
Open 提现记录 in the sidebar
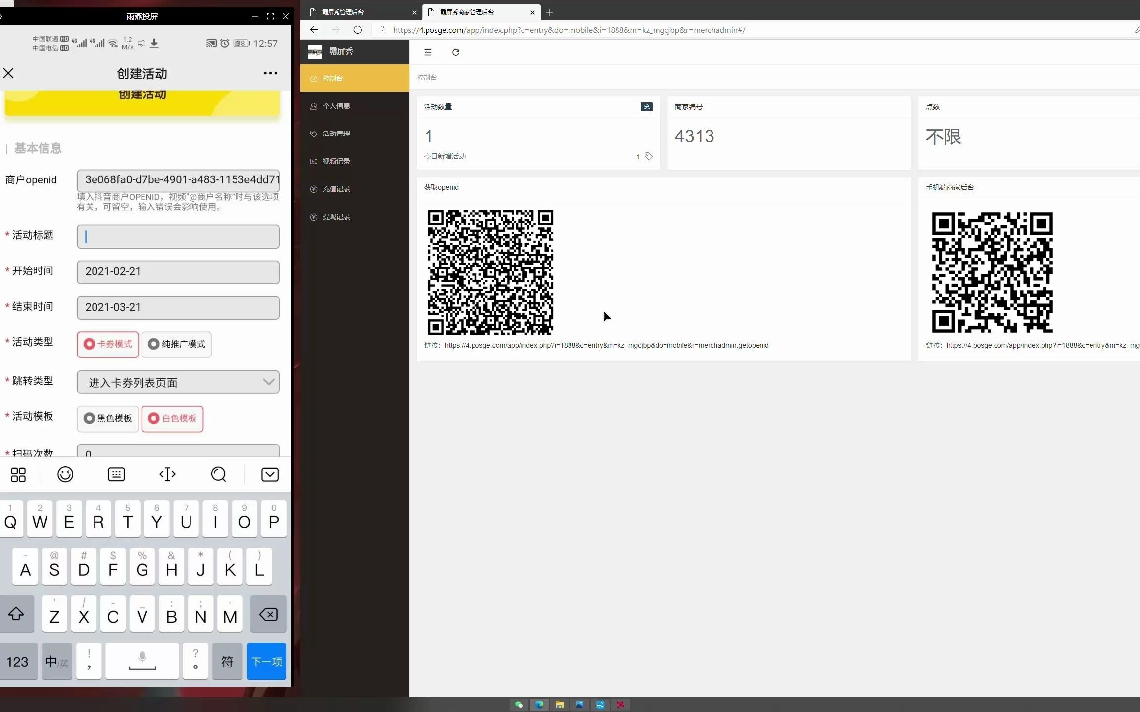pos(354,217)
